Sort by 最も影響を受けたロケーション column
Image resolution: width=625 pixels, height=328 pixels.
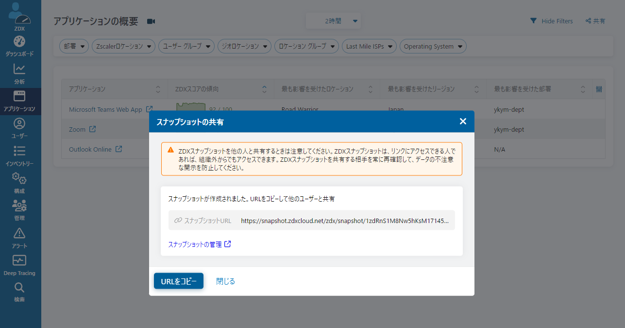371,89
